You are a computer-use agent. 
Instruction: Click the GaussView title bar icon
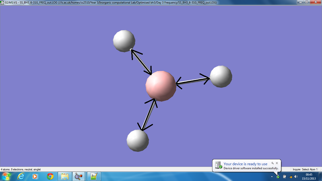[2, 2]
